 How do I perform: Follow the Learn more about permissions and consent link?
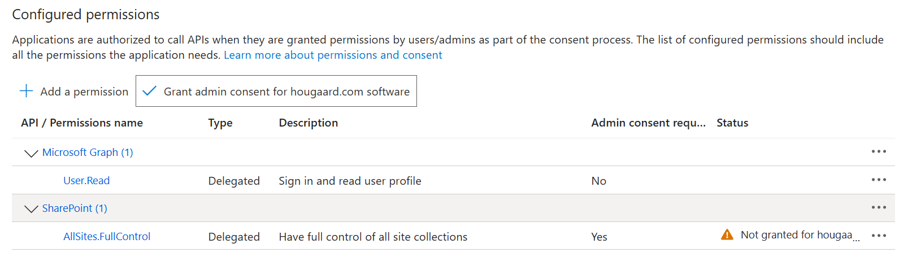point(333,55)
